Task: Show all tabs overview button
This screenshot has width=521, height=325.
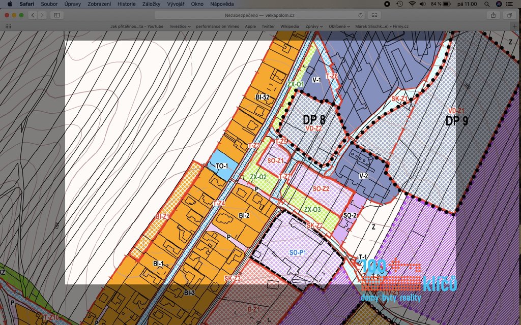Action: pos(509,15)
